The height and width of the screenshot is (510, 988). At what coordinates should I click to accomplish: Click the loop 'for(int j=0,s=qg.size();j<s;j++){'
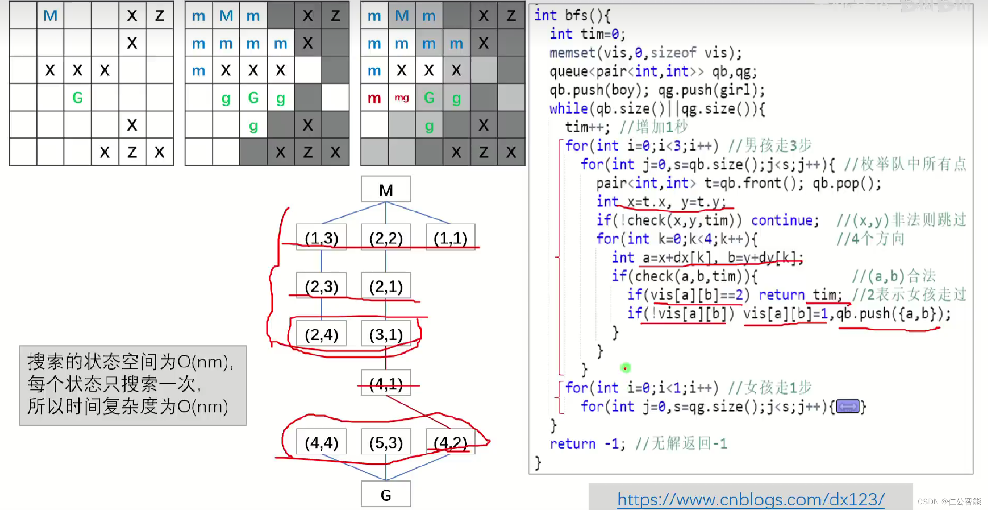(708, 406)
